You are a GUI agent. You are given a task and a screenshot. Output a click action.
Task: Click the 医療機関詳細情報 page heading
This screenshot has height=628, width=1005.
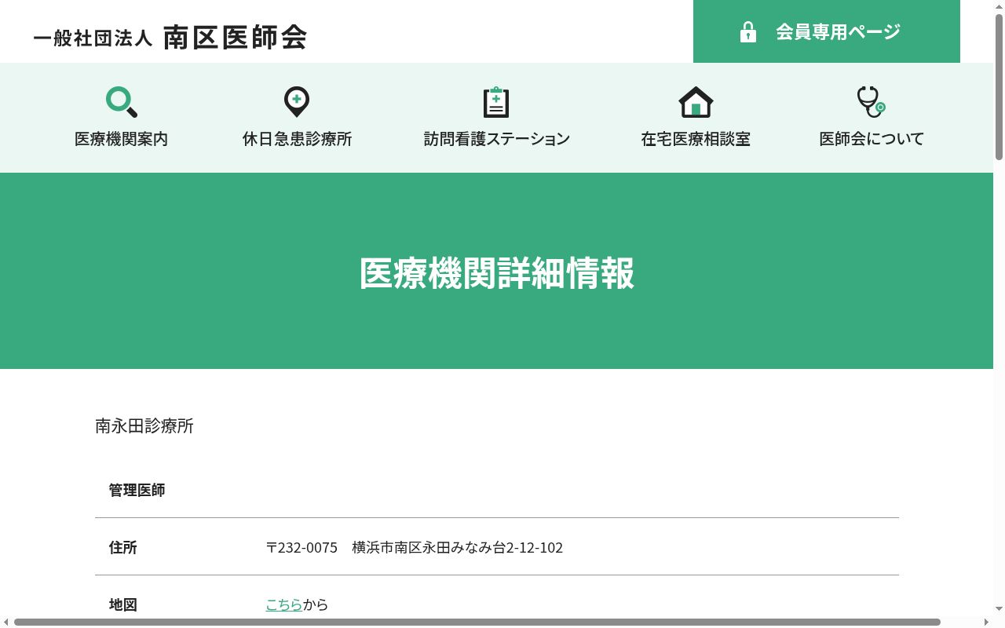click(497, 273)
